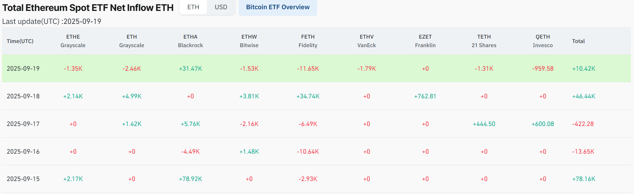Select the 2025-09-18 date cell

click(x=23, y=96)
